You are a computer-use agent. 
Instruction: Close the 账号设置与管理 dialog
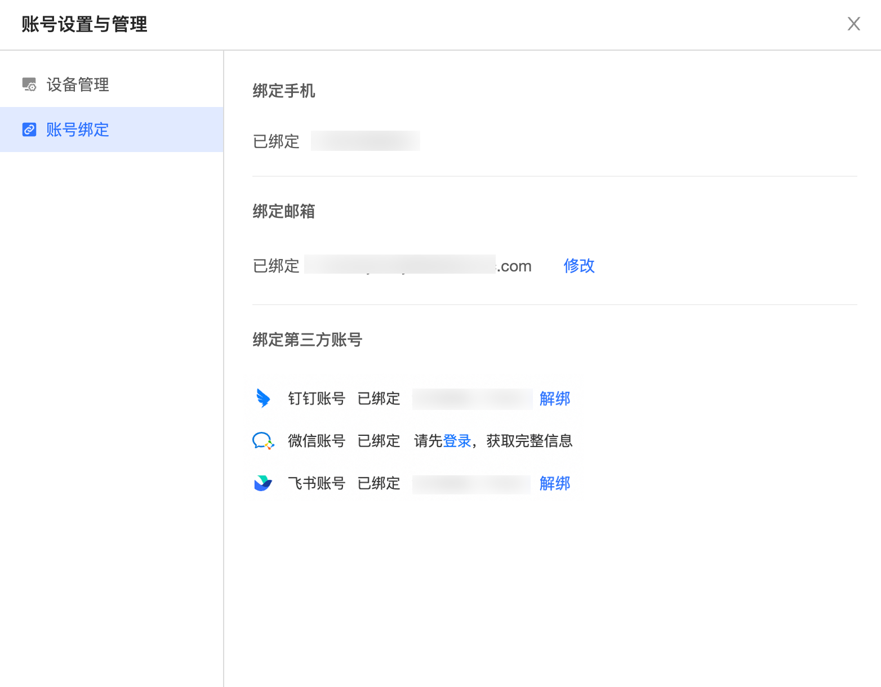click(854, 24)
